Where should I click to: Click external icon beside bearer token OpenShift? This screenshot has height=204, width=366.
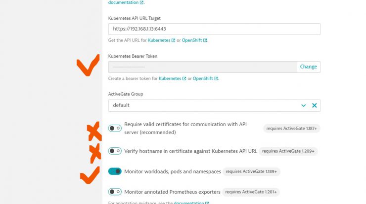tap(216, 78)
